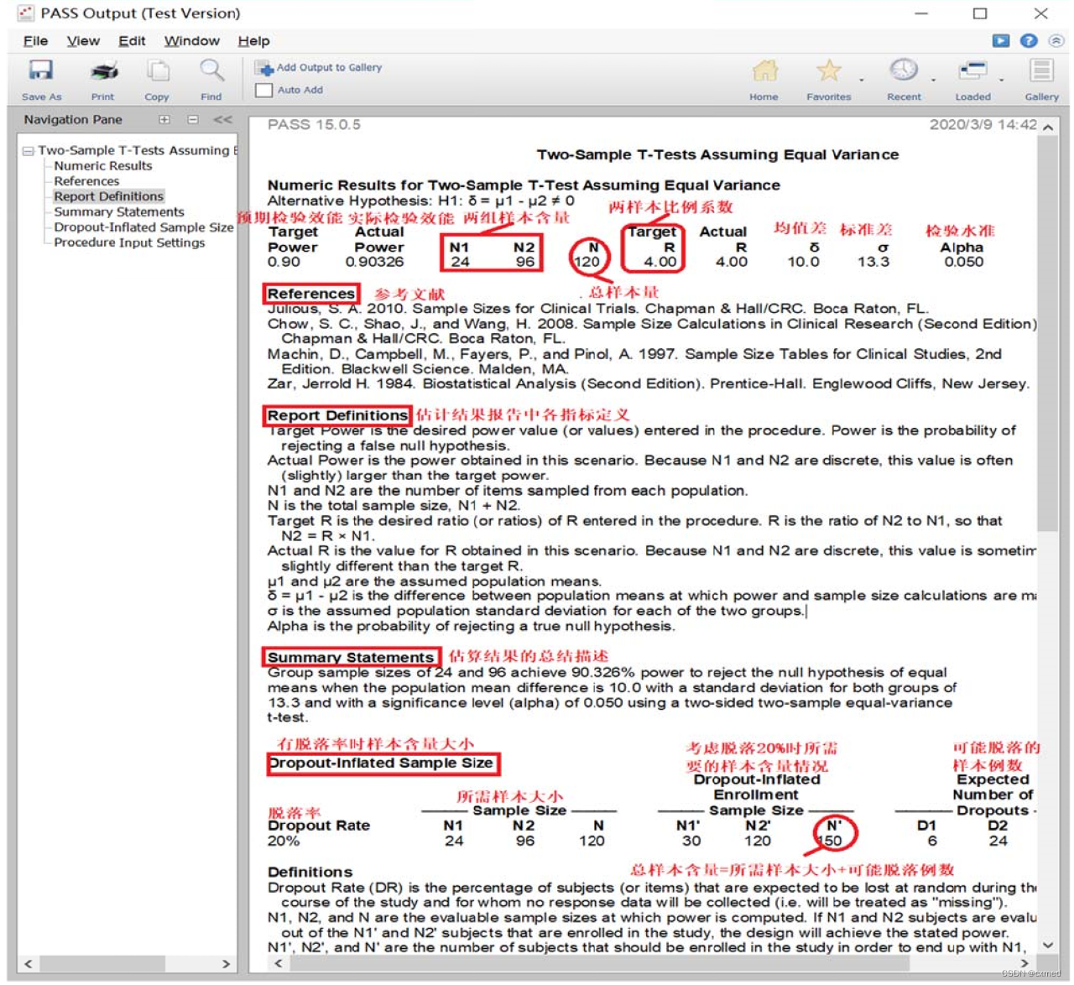The image size is (1074, 985).
Task: Hide Navigation Pane with double-arrow icon
Action: click(223, 120)
